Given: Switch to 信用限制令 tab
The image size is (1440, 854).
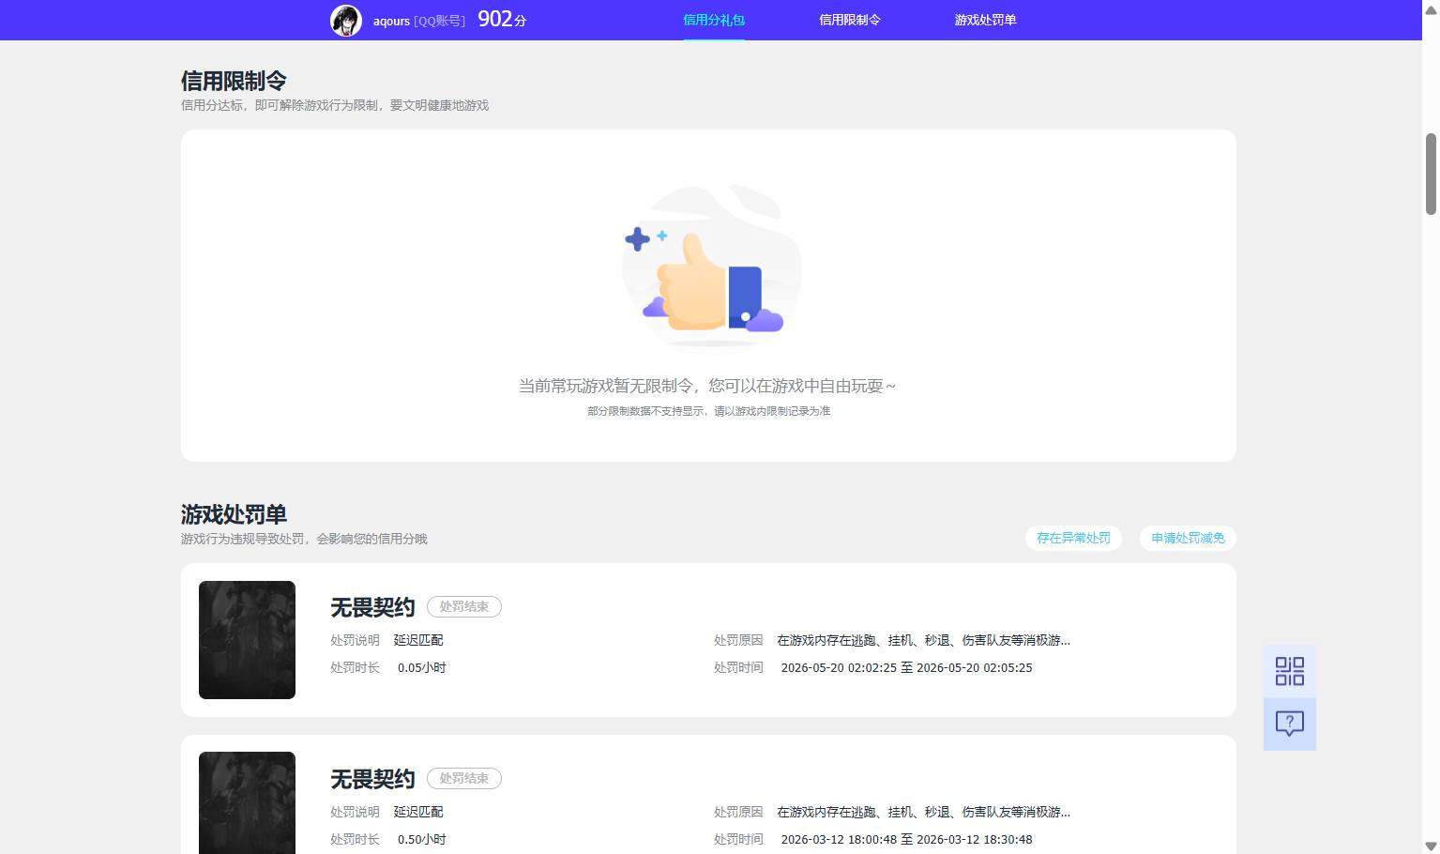Looking at the screenshot, I should 850,20.
